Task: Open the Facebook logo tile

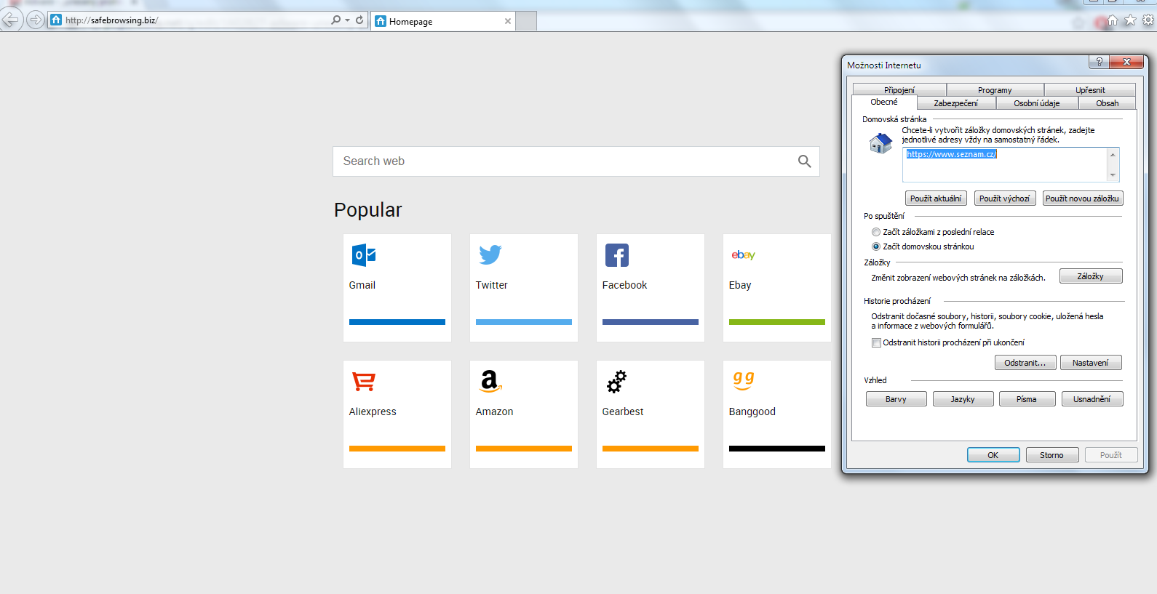Action: [x=617, y=255]
